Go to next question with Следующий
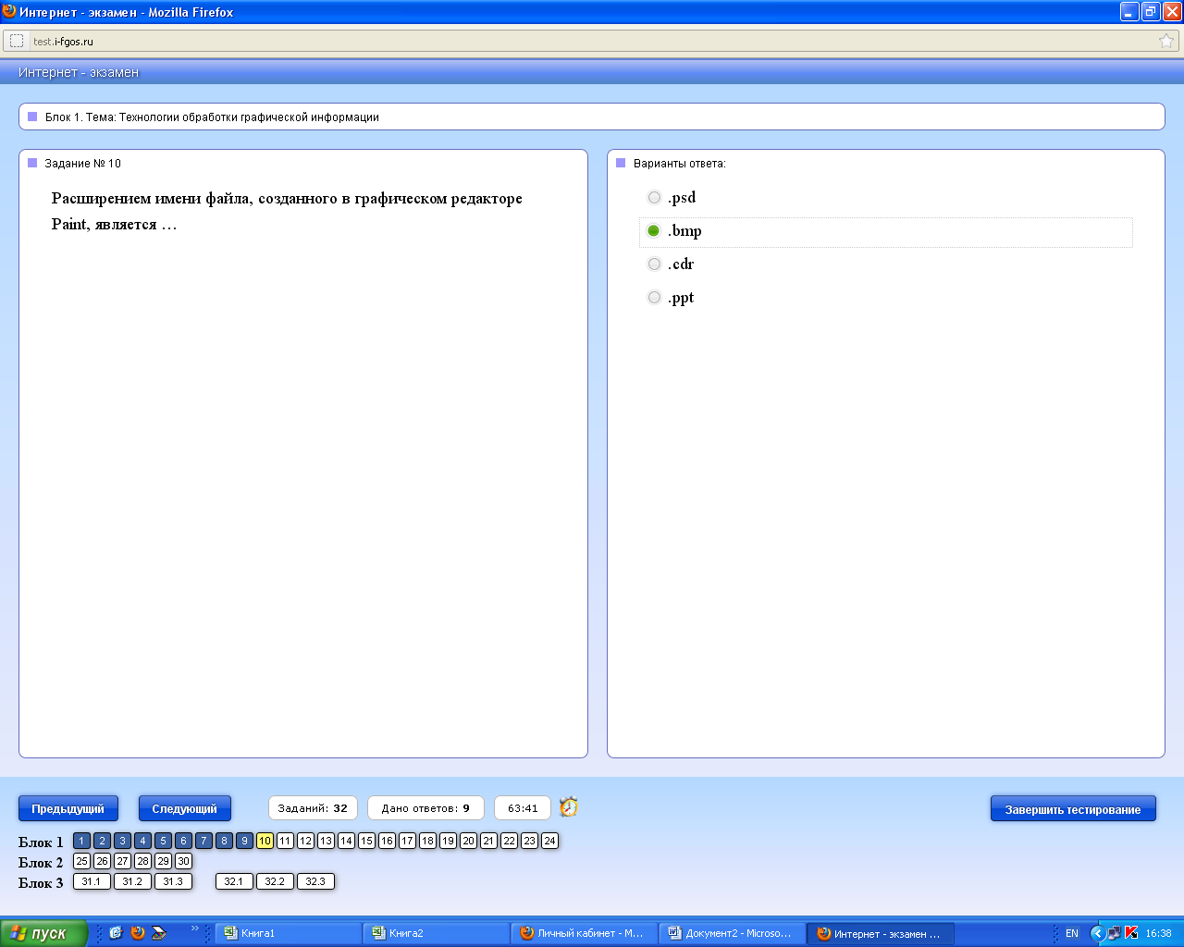 coord(185,808)
